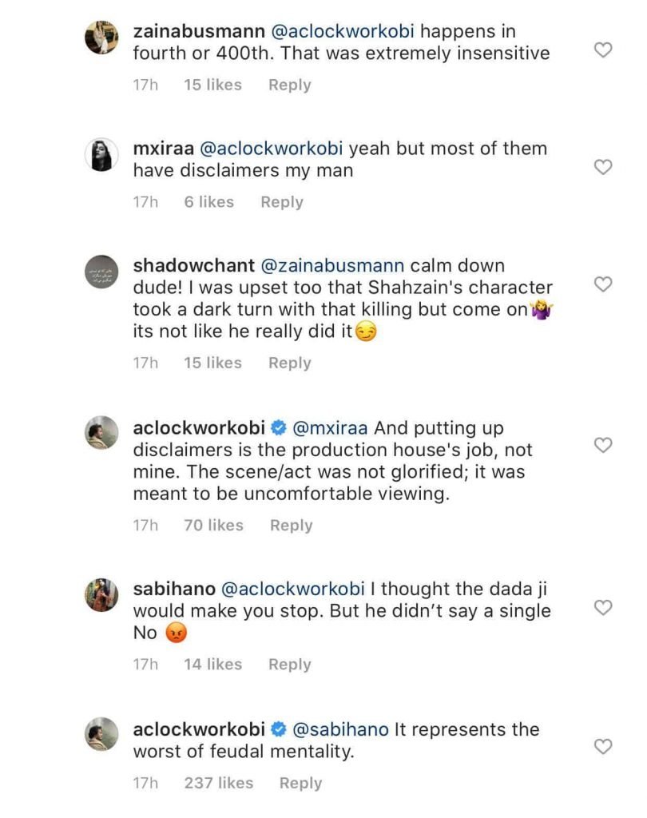Image resolution: width=647 pixels, height=818 pixels.
Task: Heart aclockworkobi's disclaimers comment
Action: [x=604, y=445]
